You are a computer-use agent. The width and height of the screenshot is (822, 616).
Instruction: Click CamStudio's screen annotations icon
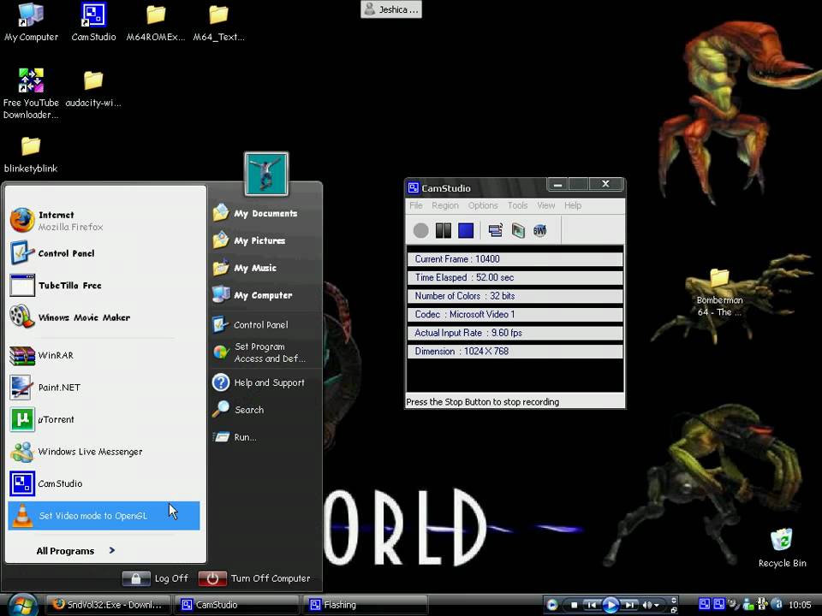pyautogui.click(x=518, y=230)
